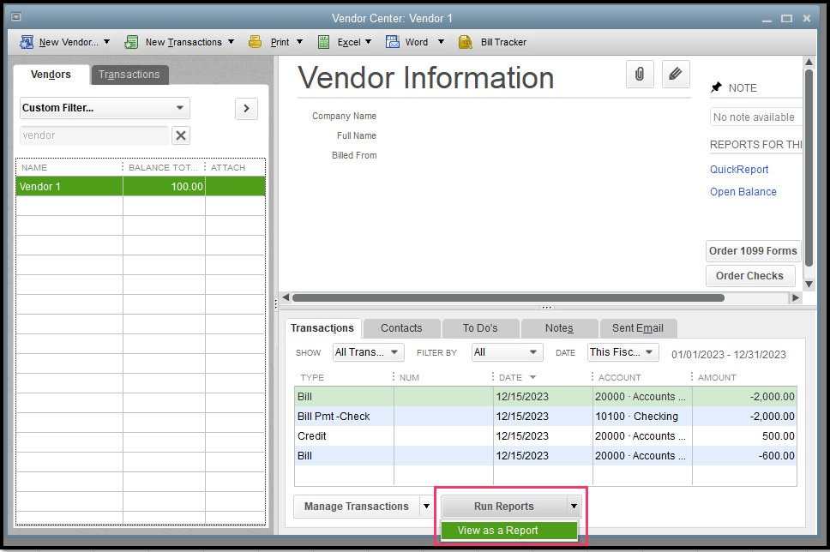Open the Word dropdown arrow
This screenshot has height=552, width=830.
point(441,42)
